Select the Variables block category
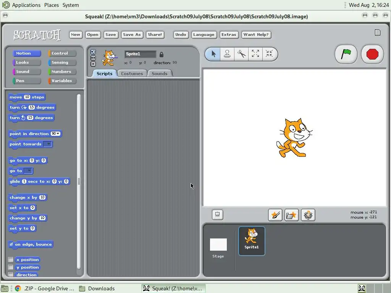This screenshot has height=293, width=391. [x=62, y=81]
